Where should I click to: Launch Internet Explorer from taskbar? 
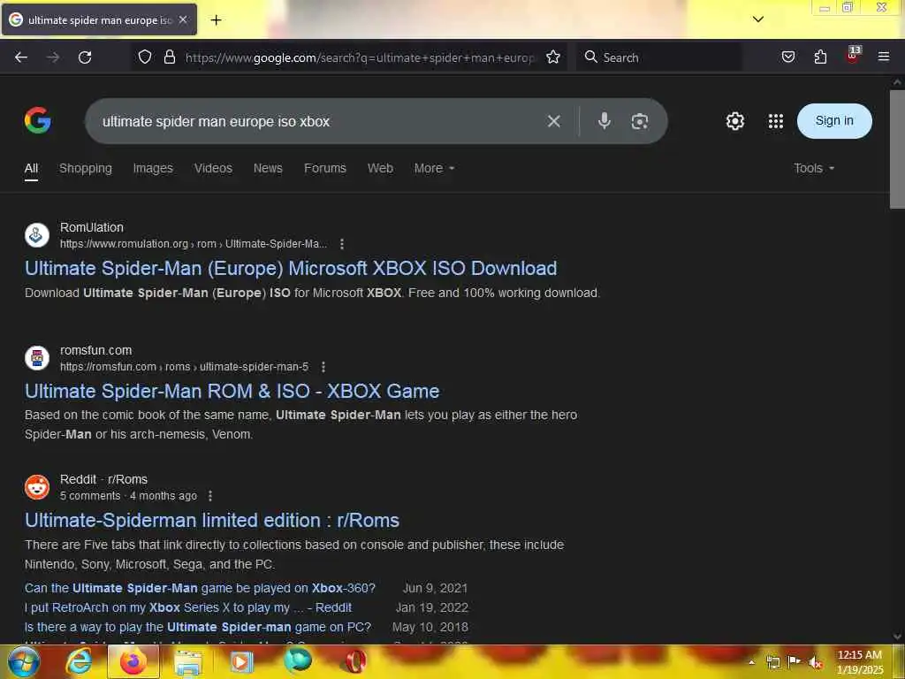79,661
